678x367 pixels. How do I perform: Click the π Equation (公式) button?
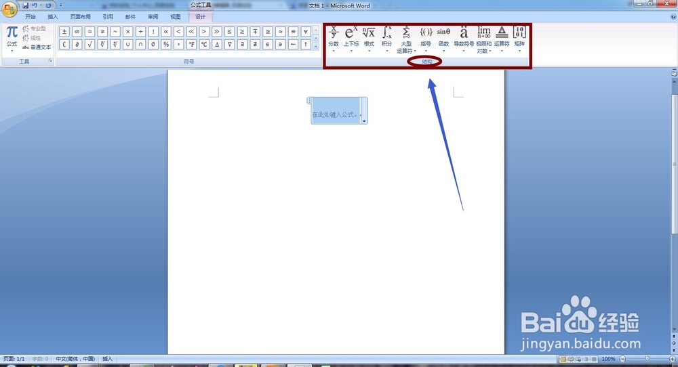point(12,39)
